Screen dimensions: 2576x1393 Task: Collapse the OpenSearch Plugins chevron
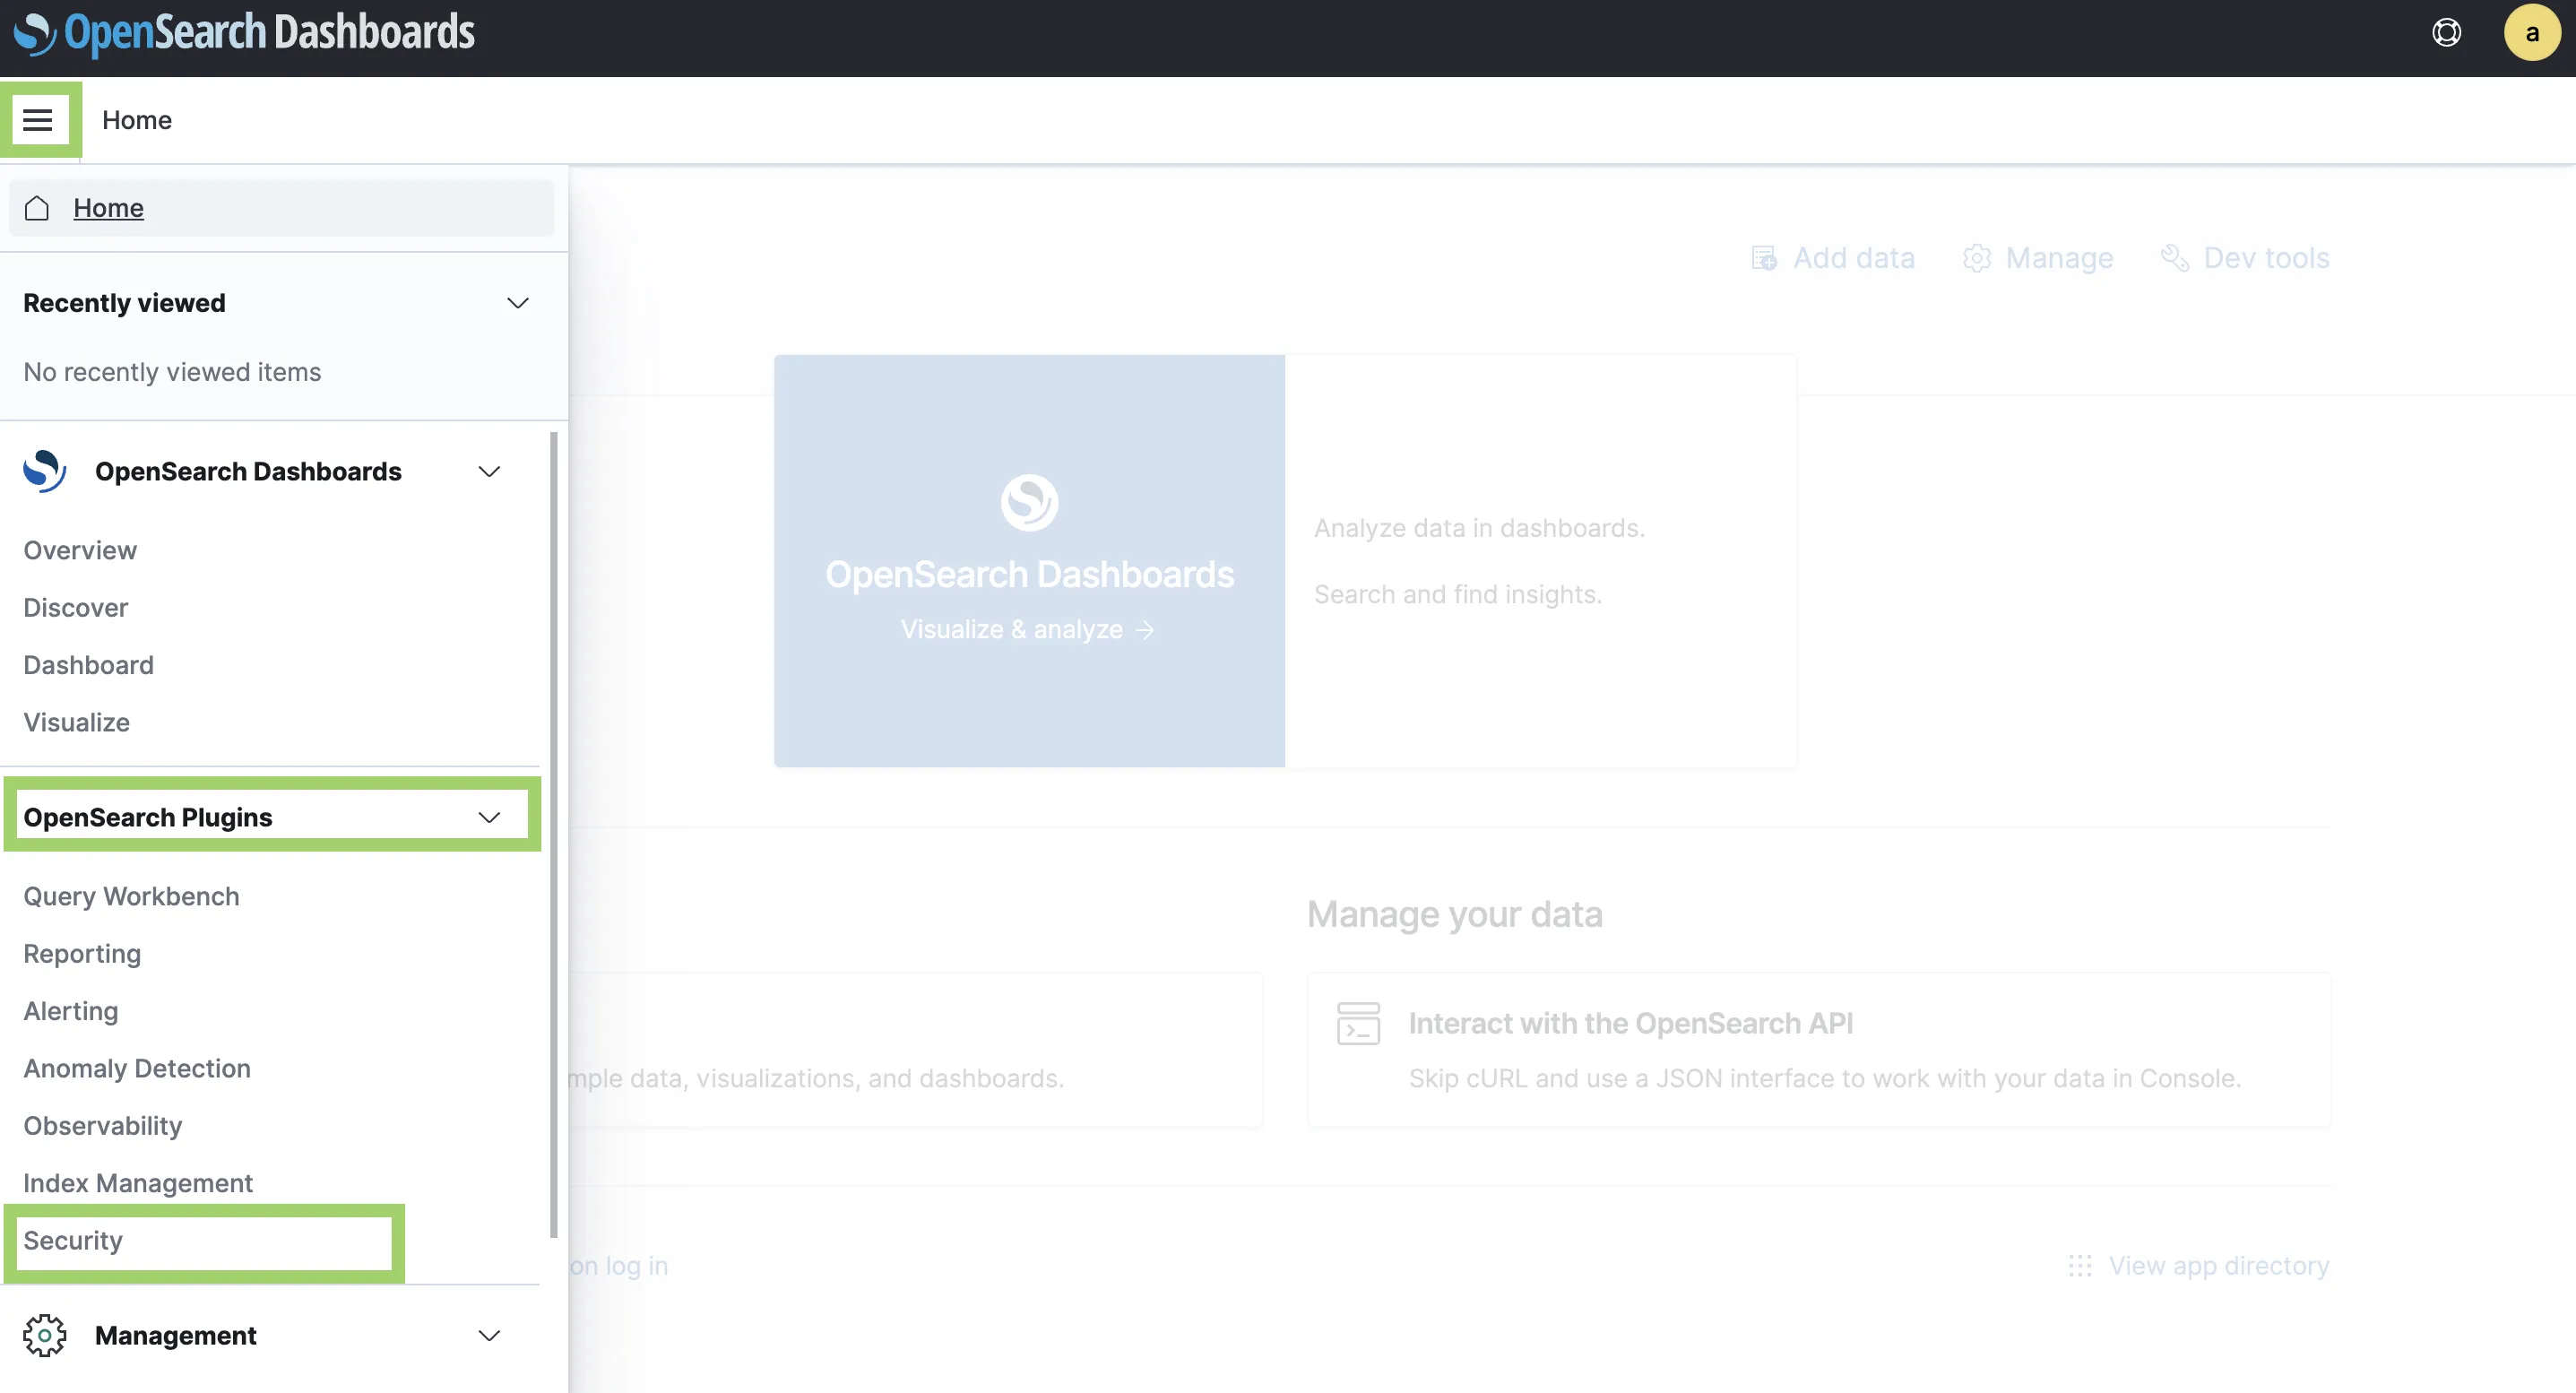(x=489, y=817)
